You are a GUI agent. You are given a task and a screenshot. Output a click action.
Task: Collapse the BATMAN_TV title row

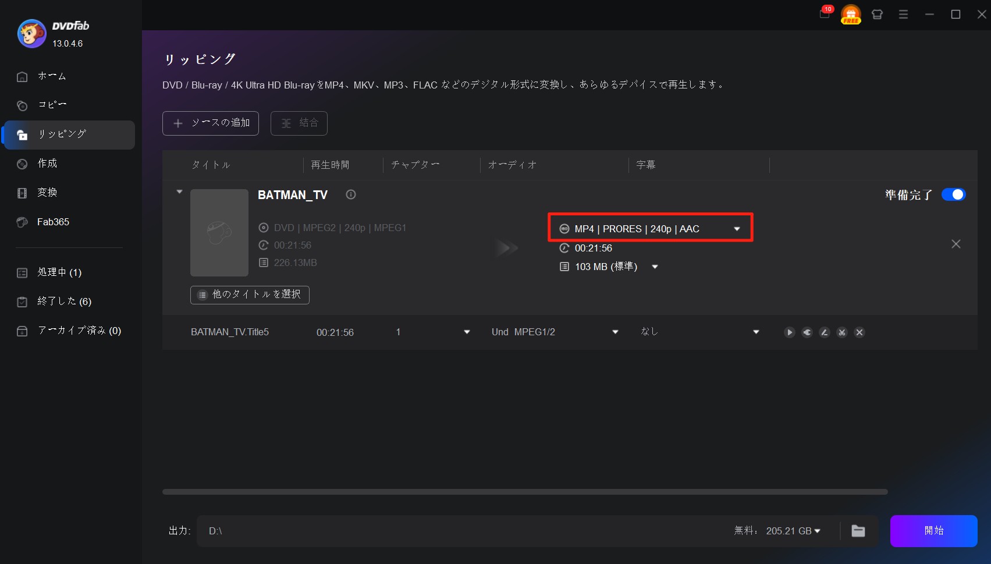click(x=179, y=191)
